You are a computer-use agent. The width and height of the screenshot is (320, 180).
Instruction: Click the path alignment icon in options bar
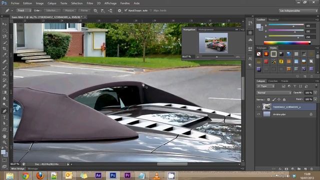[102, 10]
